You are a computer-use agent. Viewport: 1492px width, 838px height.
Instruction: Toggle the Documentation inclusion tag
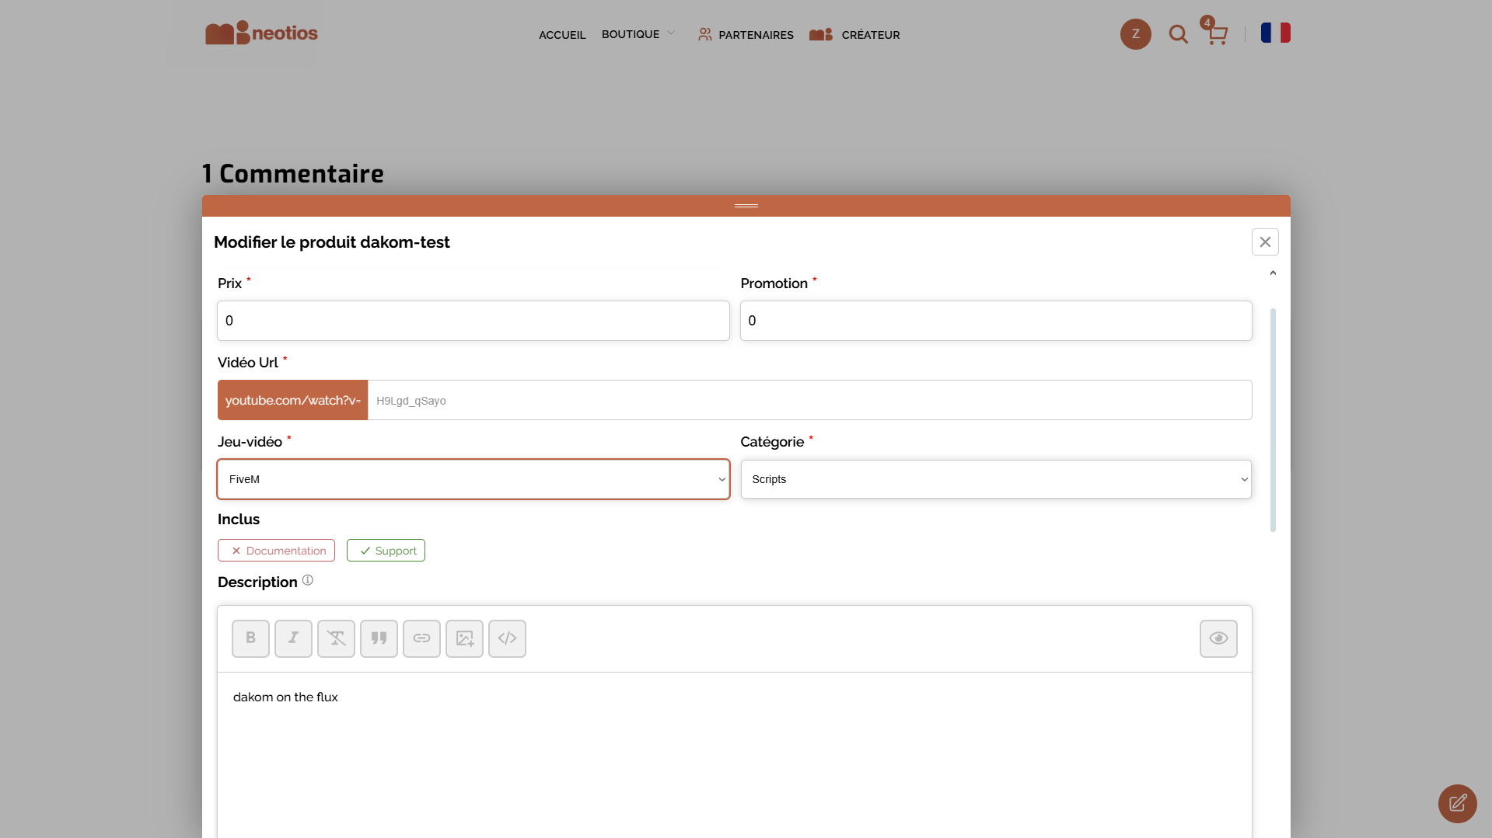click(x=276, y=551)
